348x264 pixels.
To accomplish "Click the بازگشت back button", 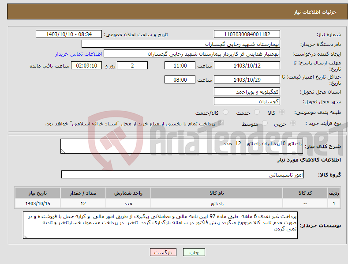I will tap(163, 252).
